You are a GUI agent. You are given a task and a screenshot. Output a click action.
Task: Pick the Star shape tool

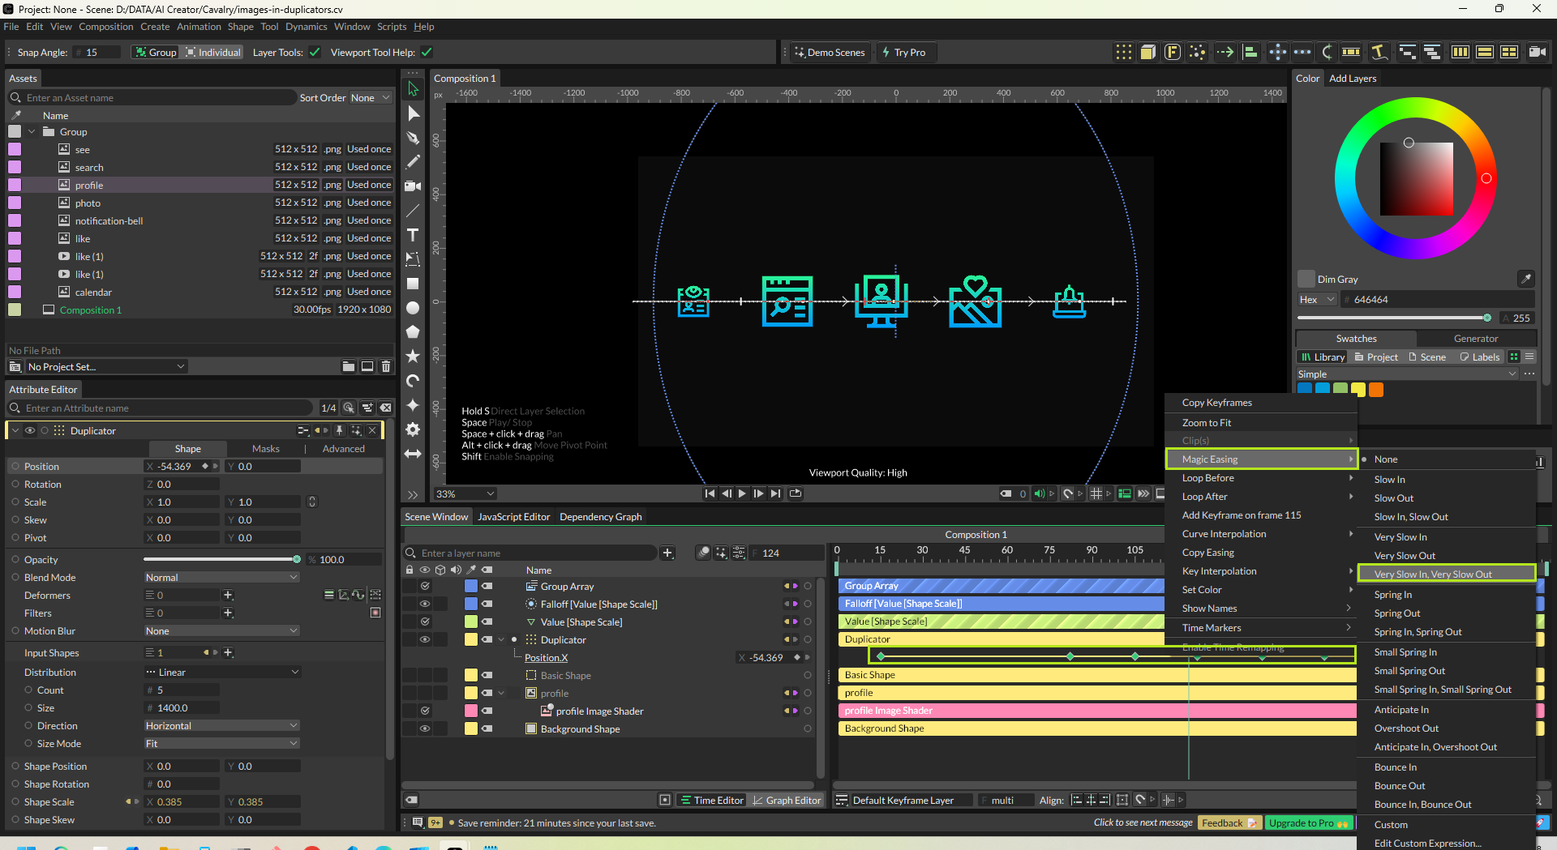point(413,357)
